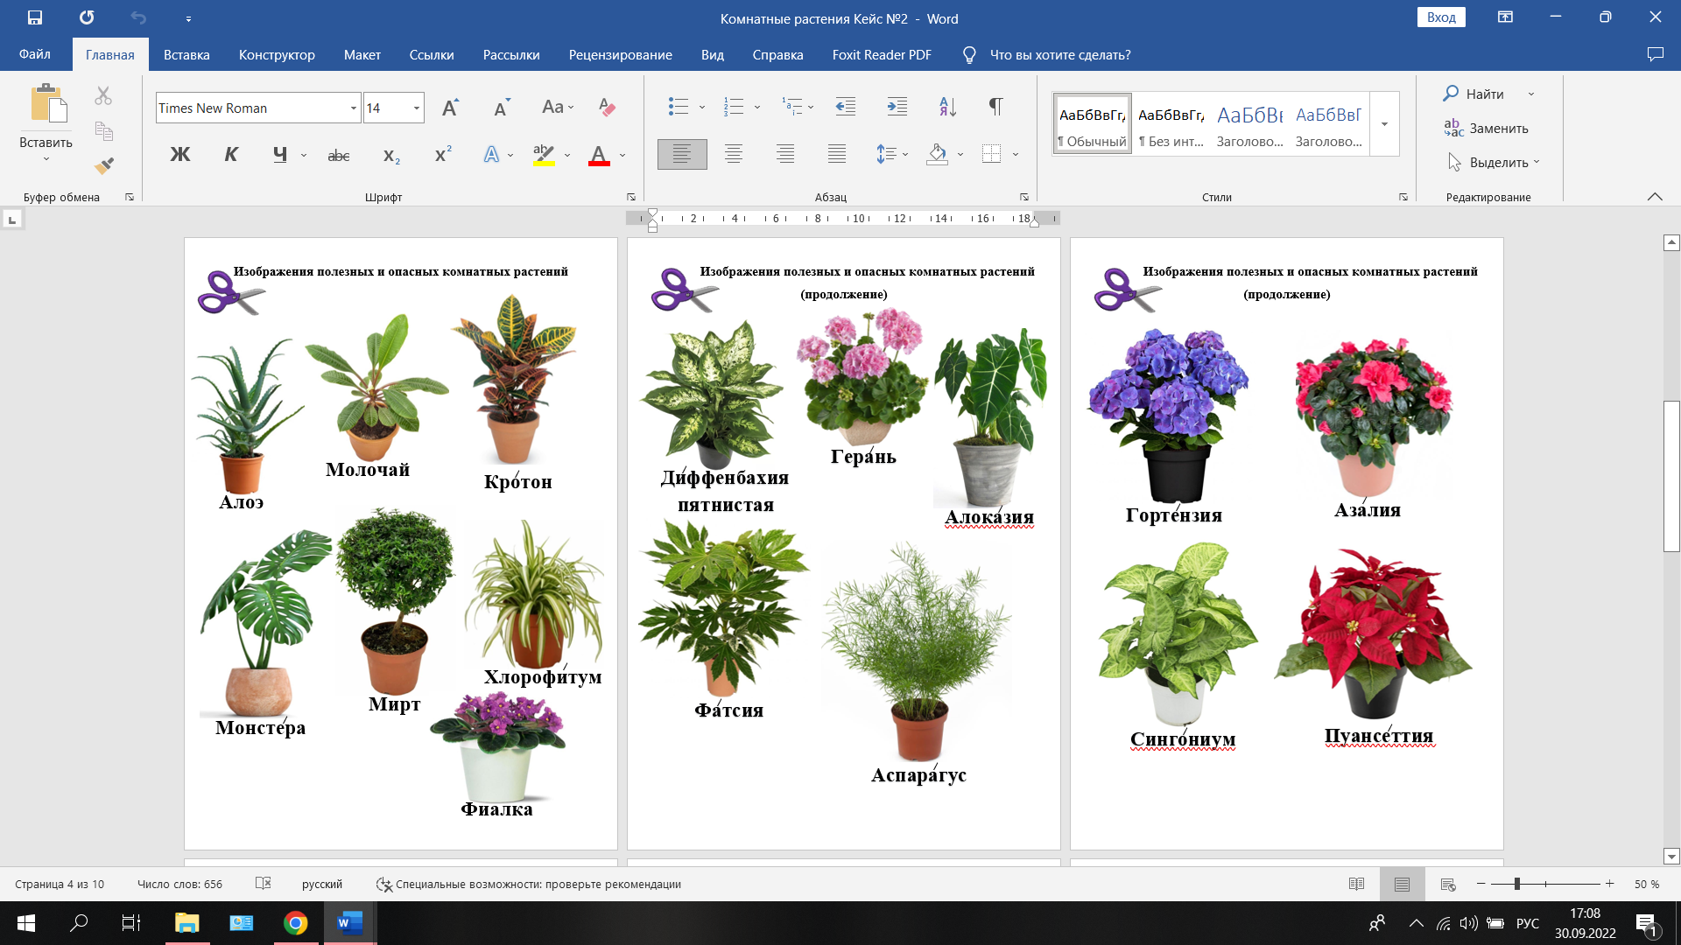The image size is (1681, 945).
Task: Click the Clear Formatting eraser icon
Action: pos(607,108)
